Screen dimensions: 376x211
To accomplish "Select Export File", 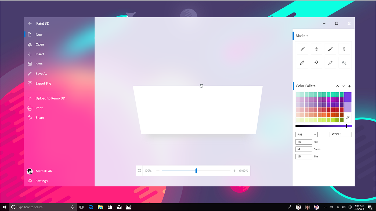I will coord(59,84).
